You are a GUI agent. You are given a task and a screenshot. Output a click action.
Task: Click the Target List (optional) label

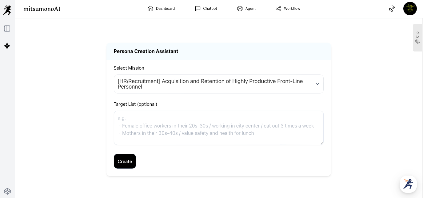(135, 104)
